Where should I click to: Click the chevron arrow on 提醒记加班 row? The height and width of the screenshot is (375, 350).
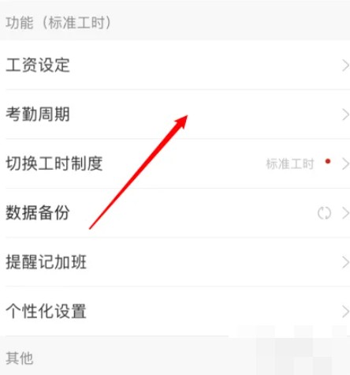coord(345,262)
